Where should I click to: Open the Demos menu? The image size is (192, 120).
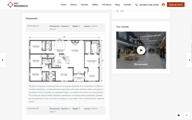[x=74, y=5]
